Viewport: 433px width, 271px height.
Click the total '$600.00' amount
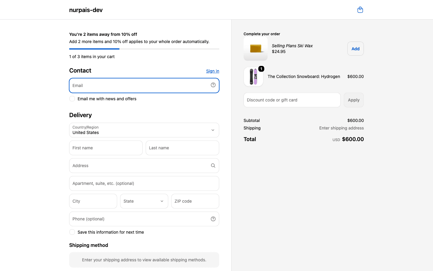coord(353,139)
